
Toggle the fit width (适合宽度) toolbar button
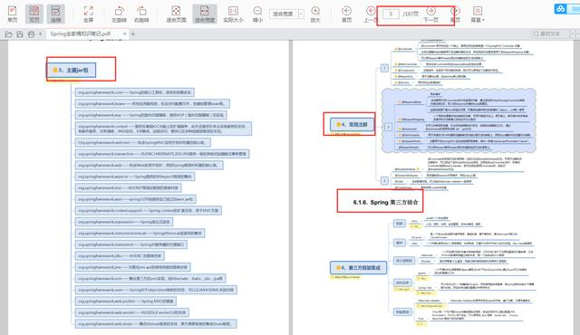click(x=205, y=14)
